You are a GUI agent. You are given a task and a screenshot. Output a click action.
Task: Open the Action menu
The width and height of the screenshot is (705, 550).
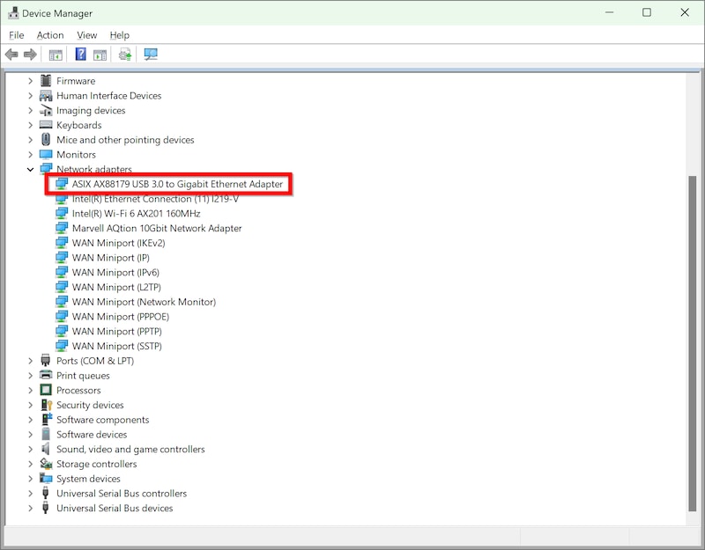click(50, 35)
